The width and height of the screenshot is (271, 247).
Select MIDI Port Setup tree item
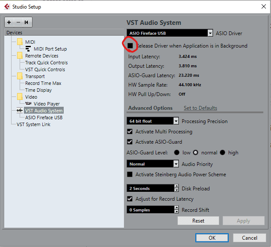pyautogui.click(x=50, y=49)
